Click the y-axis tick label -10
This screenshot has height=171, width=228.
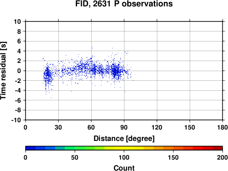(16, 120)
